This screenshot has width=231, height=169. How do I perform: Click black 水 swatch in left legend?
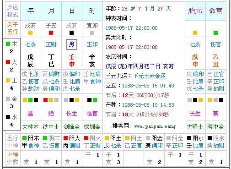pos(8,117)
